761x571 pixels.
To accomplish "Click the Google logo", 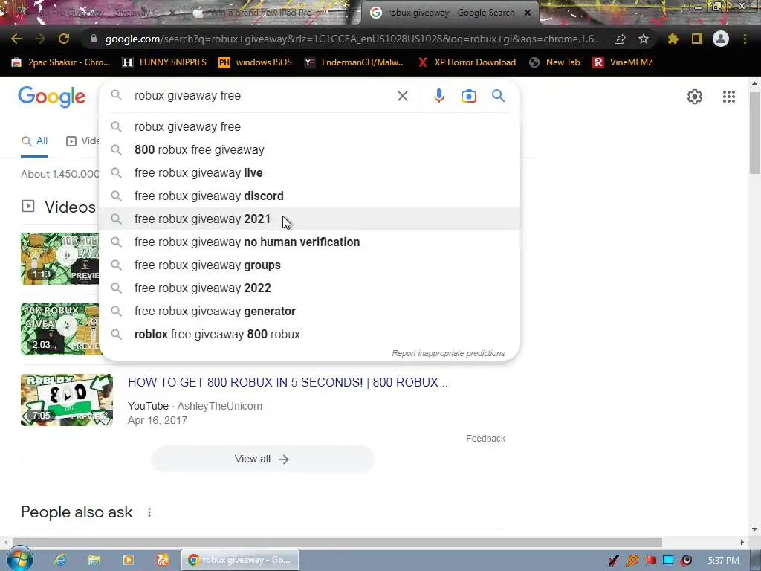I will pyautogui.click(x=52, y=97).
